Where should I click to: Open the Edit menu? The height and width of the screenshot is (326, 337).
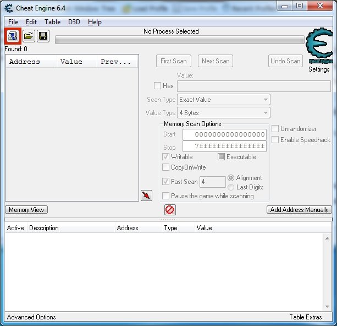pyautogui.click(x=31, y=22)
